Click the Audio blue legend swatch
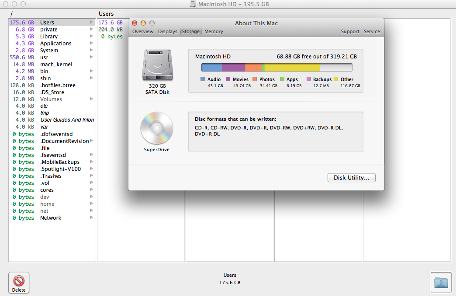Image resolution: width=456 pixels, height=296 pixels. click(x=203, y=79)
